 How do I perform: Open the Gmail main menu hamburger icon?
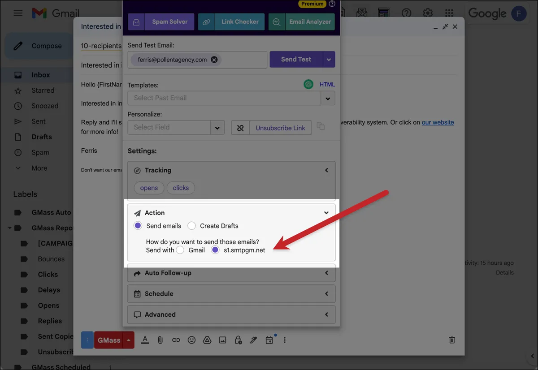tap(18, 13)
